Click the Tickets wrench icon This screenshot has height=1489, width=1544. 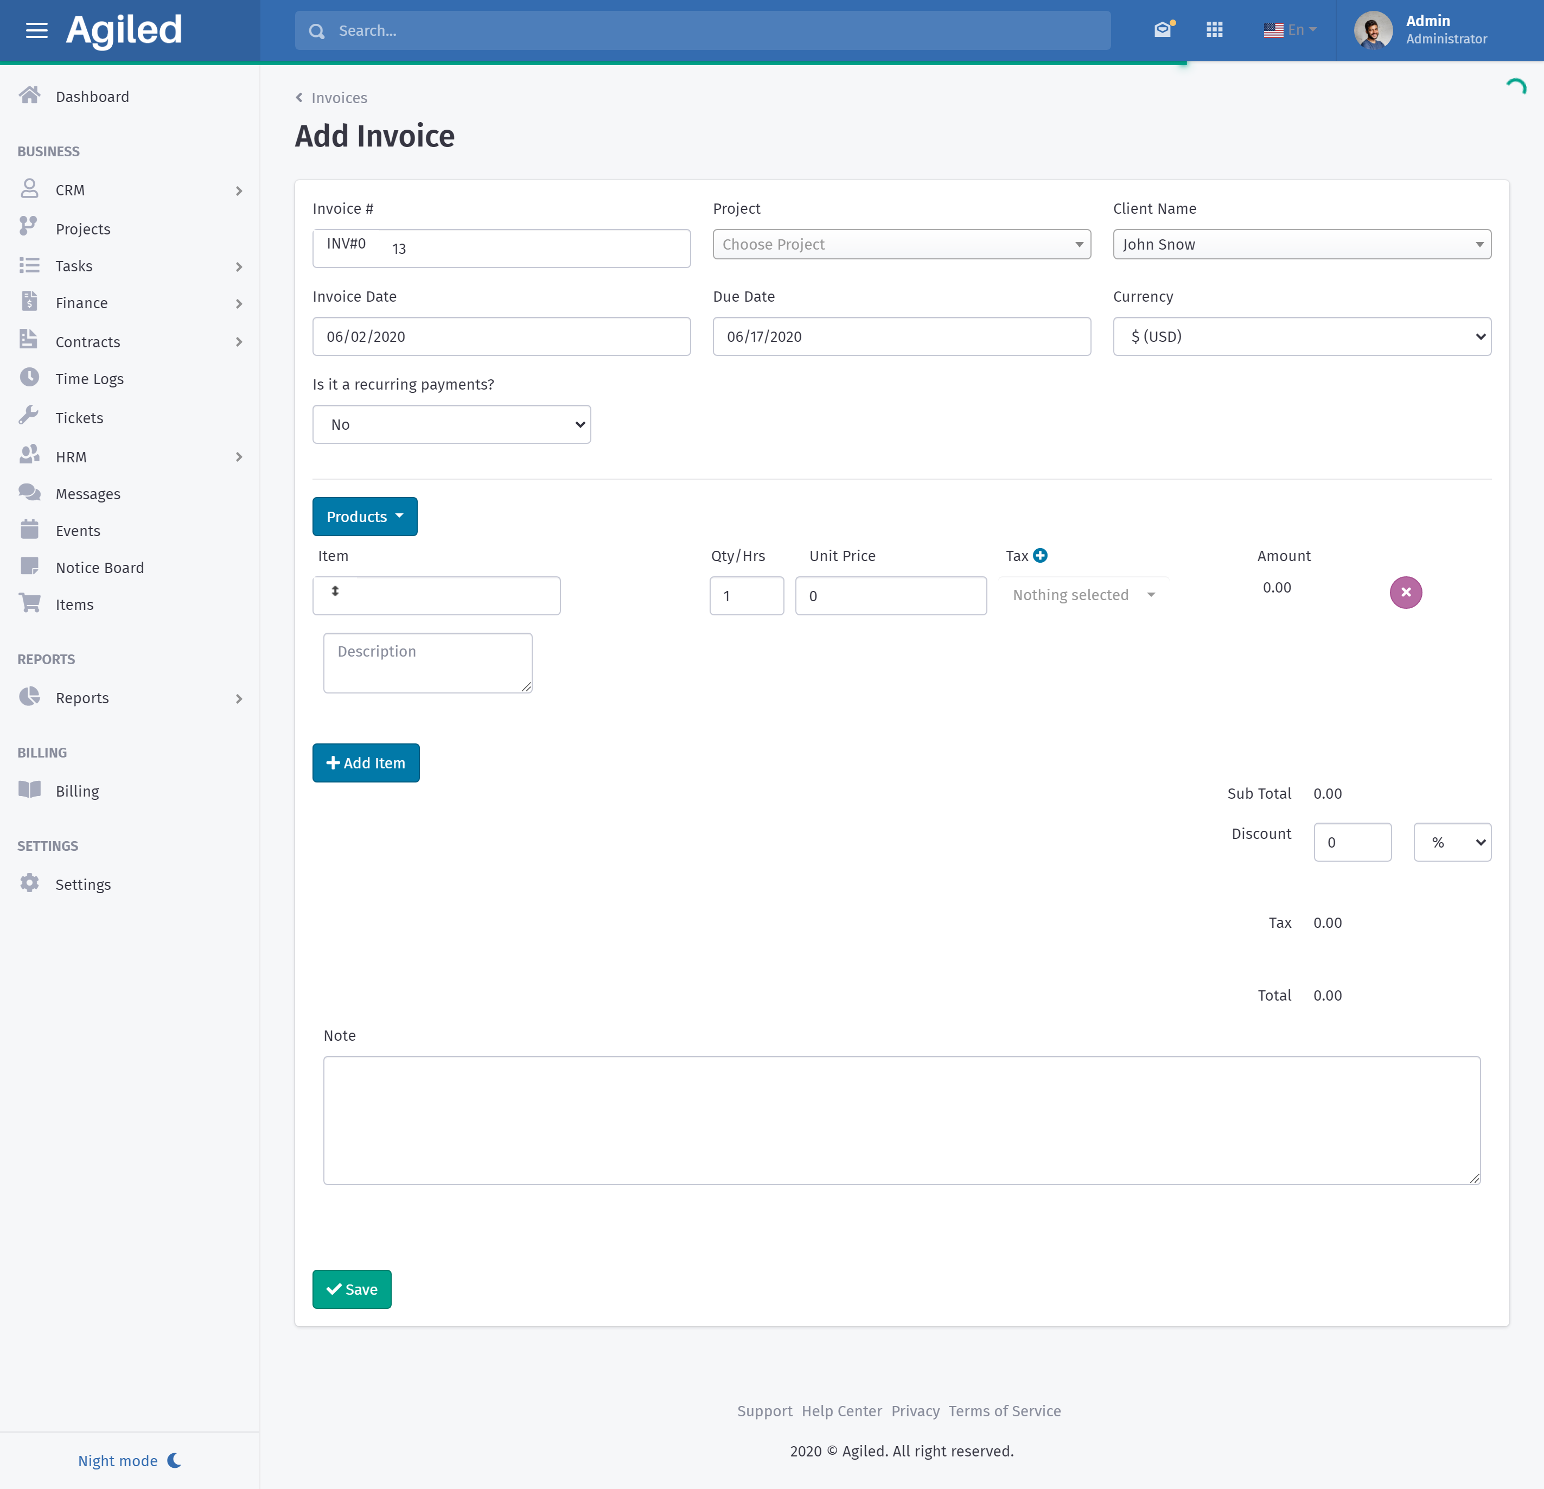(x=30, y=417)
